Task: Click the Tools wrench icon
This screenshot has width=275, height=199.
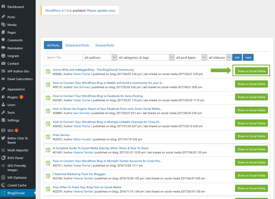Action: click(3, 112)
